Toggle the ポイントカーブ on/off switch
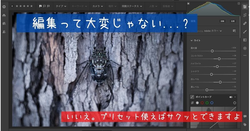The height and width of the screenshot is (131, 250). 231,97
